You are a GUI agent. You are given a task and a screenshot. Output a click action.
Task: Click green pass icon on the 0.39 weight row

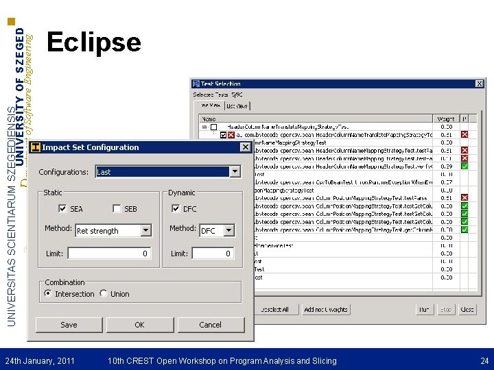click(x=464, y=166)
